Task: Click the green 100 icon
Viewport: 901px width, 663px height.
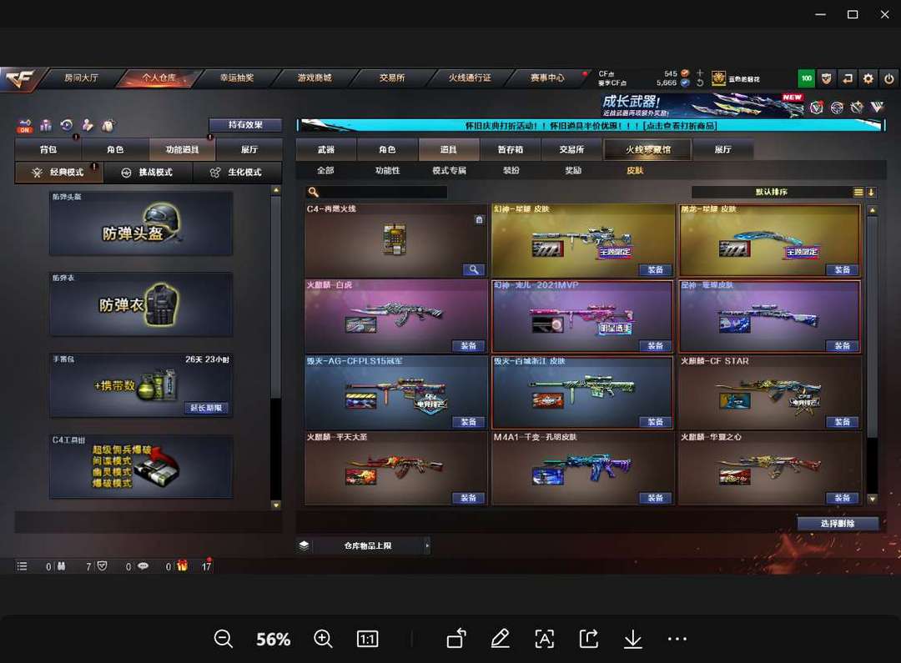Action: [x=807, y=78]
